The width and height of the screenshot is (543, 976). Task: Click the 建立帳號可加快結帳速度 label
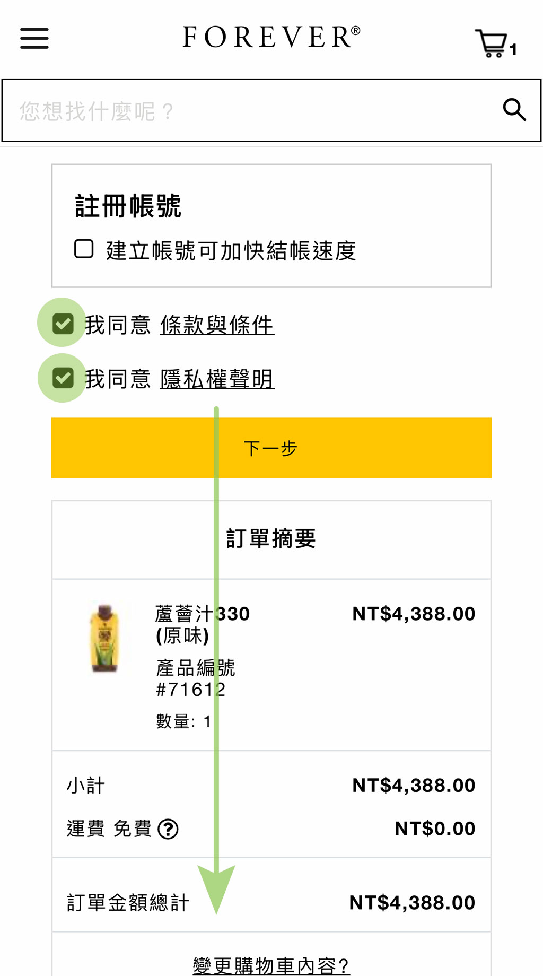pos(231,251)
